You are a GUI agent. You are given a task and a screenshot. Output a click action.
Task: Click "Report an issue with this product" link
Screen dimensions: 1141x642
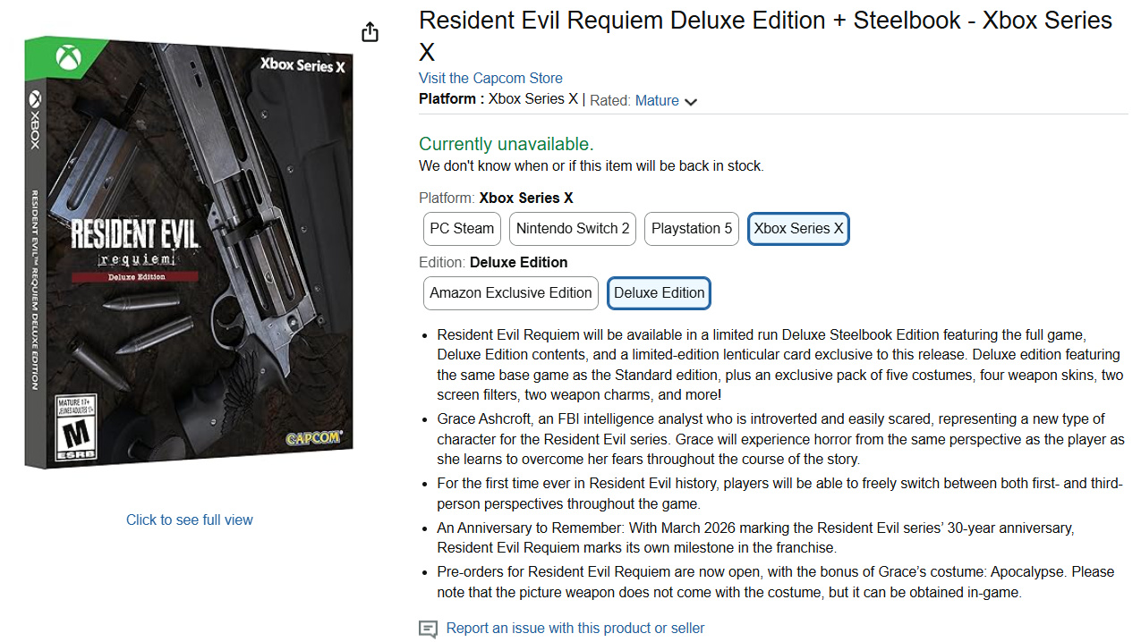575,629
